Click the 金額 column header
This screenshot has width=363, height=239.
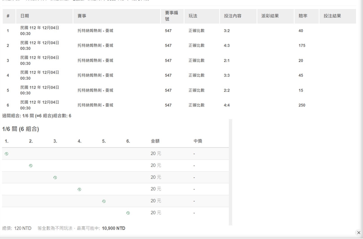click(x=155, y=141)
